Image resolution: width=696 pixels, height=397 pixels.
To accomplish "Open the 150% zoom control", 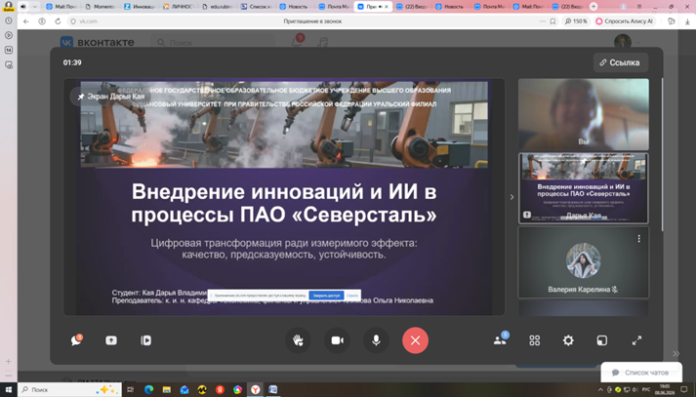I will click(x=576, y=21).
